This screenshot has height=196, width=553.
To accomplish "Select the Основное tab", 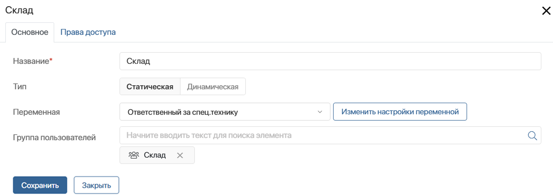I will click(x=30, y=32).
